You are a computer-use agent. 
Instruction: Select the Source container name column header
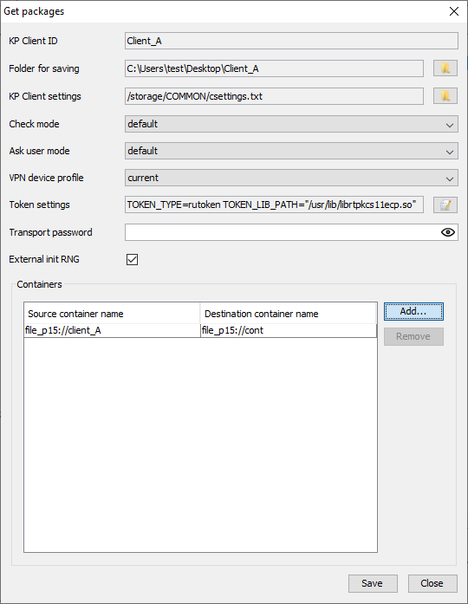click(x=112, y=314)
